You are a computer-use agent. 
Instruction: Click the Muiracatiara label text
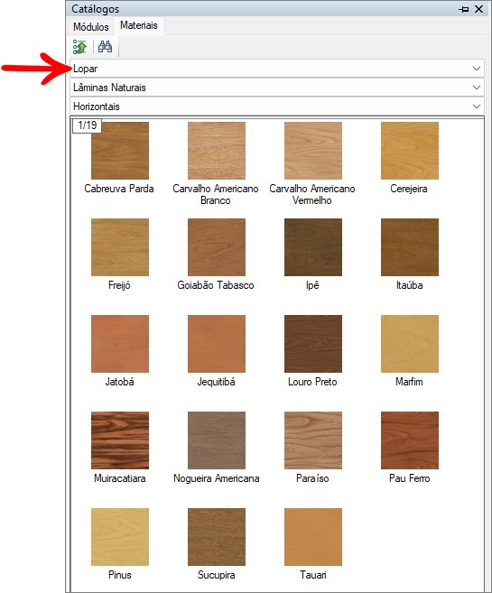[119, 478]
